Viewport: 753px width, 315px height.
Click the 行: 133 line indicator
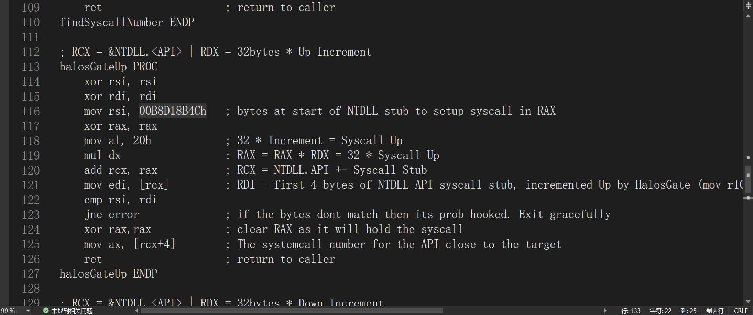click(631, 311)
